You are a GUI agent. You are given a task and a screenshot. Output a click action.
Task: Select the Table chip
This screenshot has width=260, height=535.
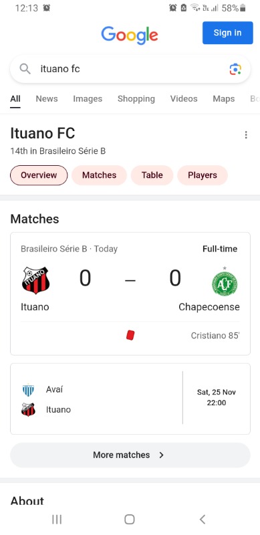pos(152,175)
